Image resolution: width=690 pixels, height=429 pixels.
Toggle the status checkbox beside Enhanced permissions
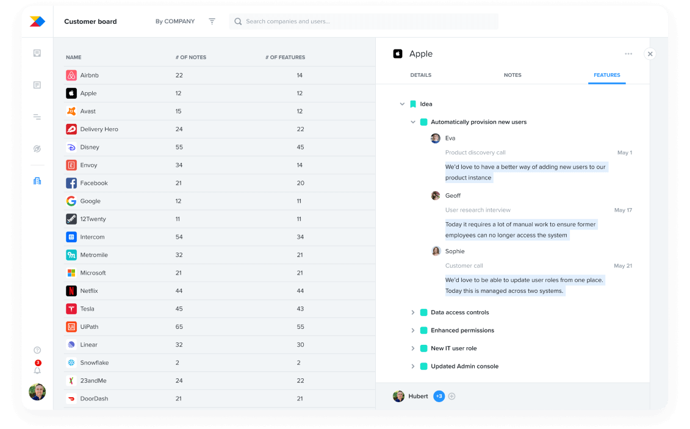[x=424, y=330]
